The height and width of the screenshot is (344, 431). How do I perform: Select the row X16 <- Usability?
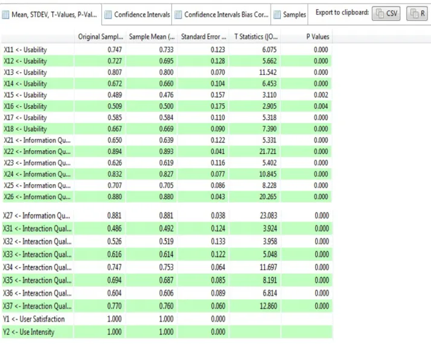(x=167, y=106)
